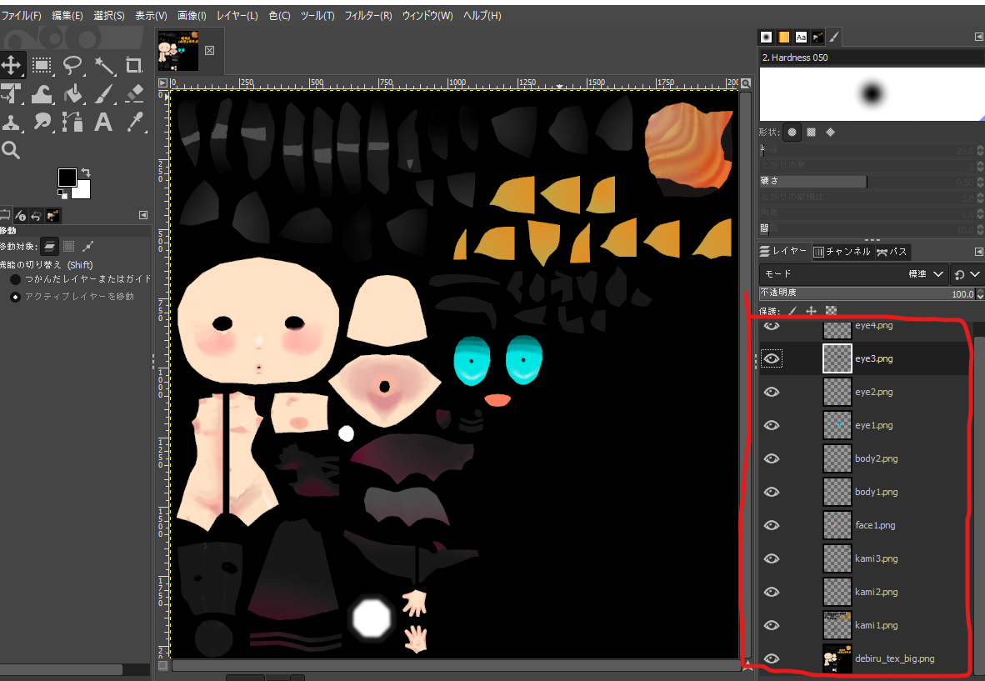985x681 pixels.
Task: Hide the eye2.png layer
Action: pos(772,392)
